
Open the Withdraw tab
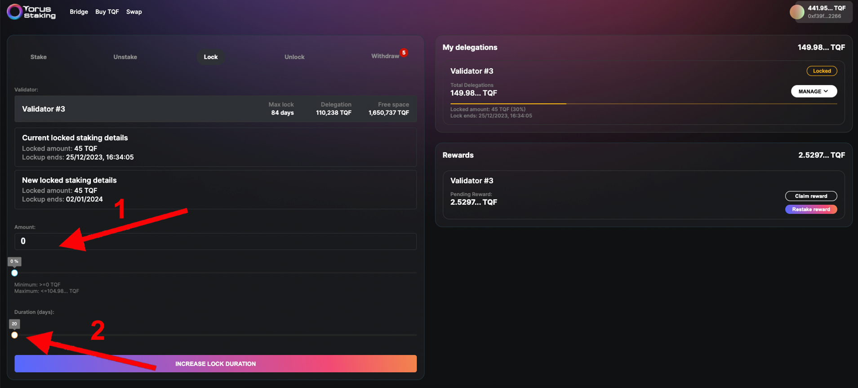tap(385, 56)
